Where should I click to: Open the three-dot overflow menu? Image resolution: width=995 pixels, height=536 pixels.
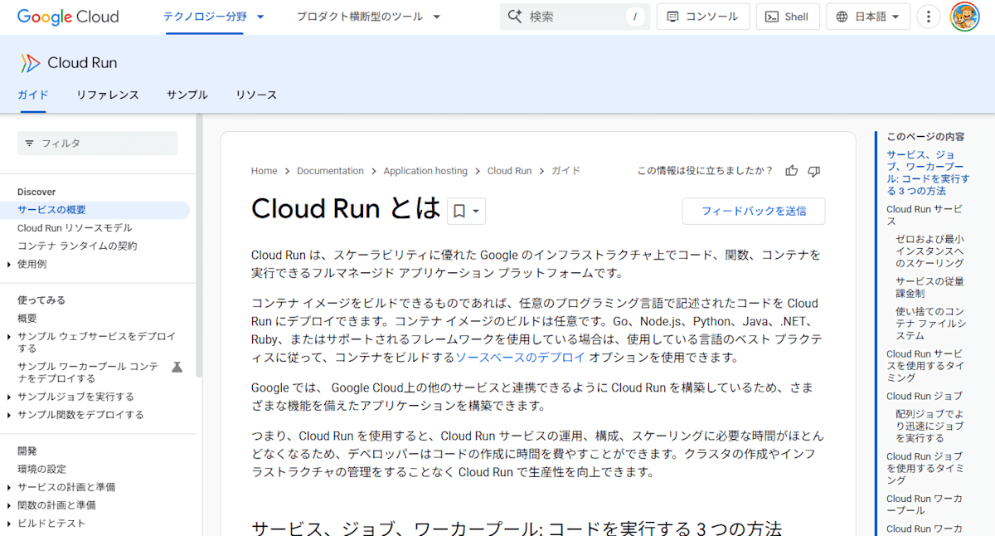click(x=928, y=16)
